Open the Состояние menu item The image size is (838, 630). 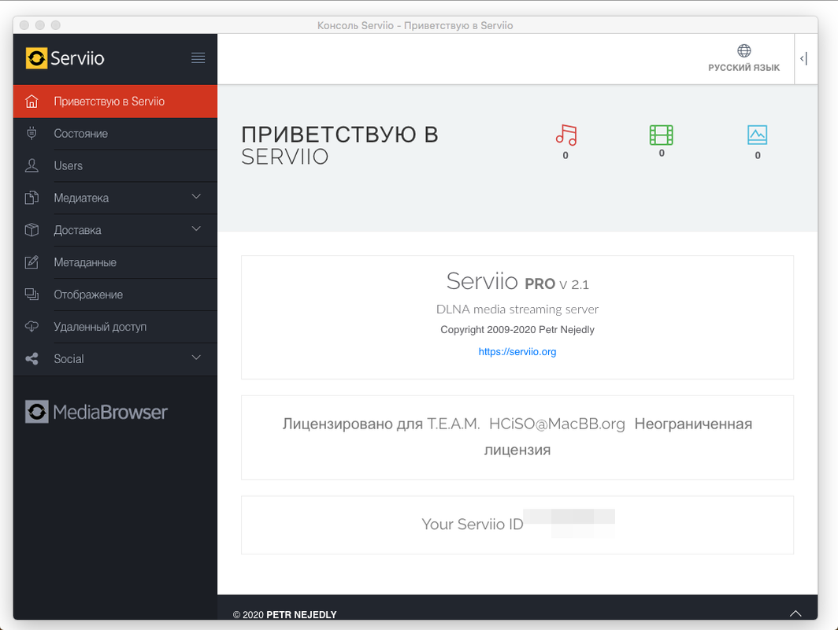[116, 133]
